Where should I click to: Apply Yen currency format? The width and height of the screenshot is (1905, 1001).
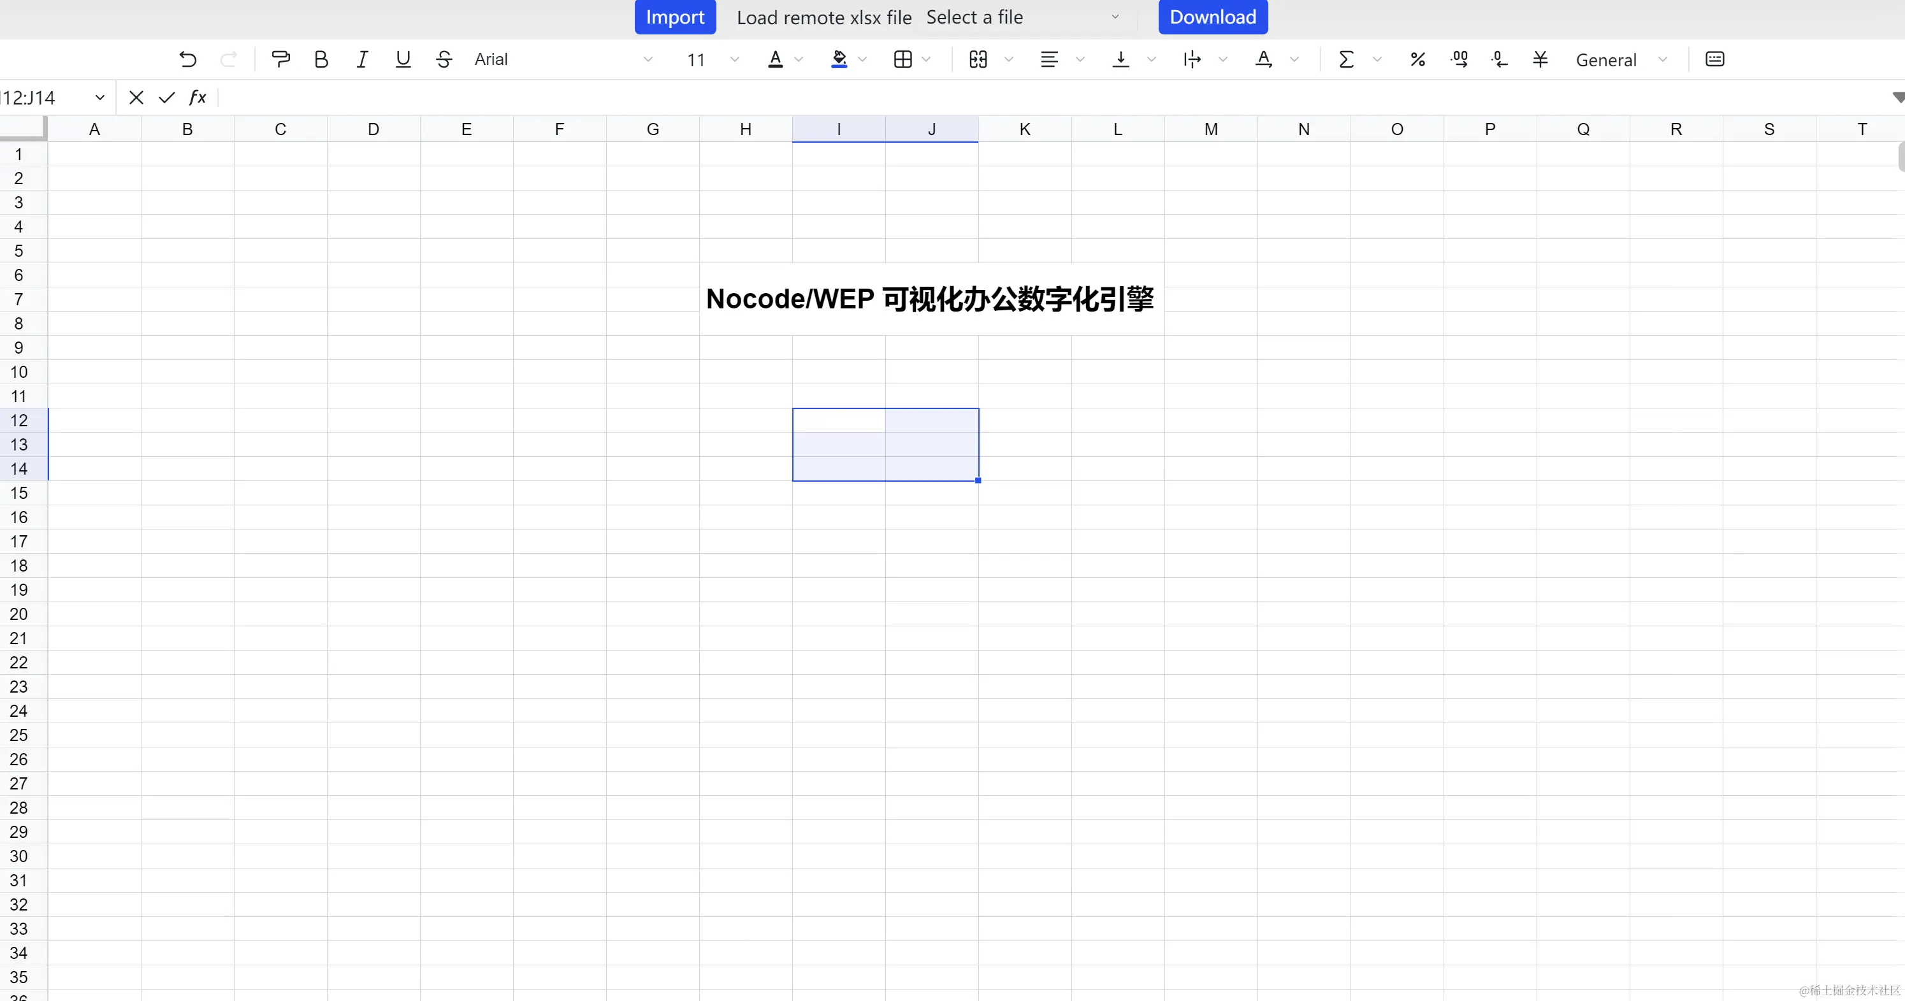click(x=1540, y=59)
